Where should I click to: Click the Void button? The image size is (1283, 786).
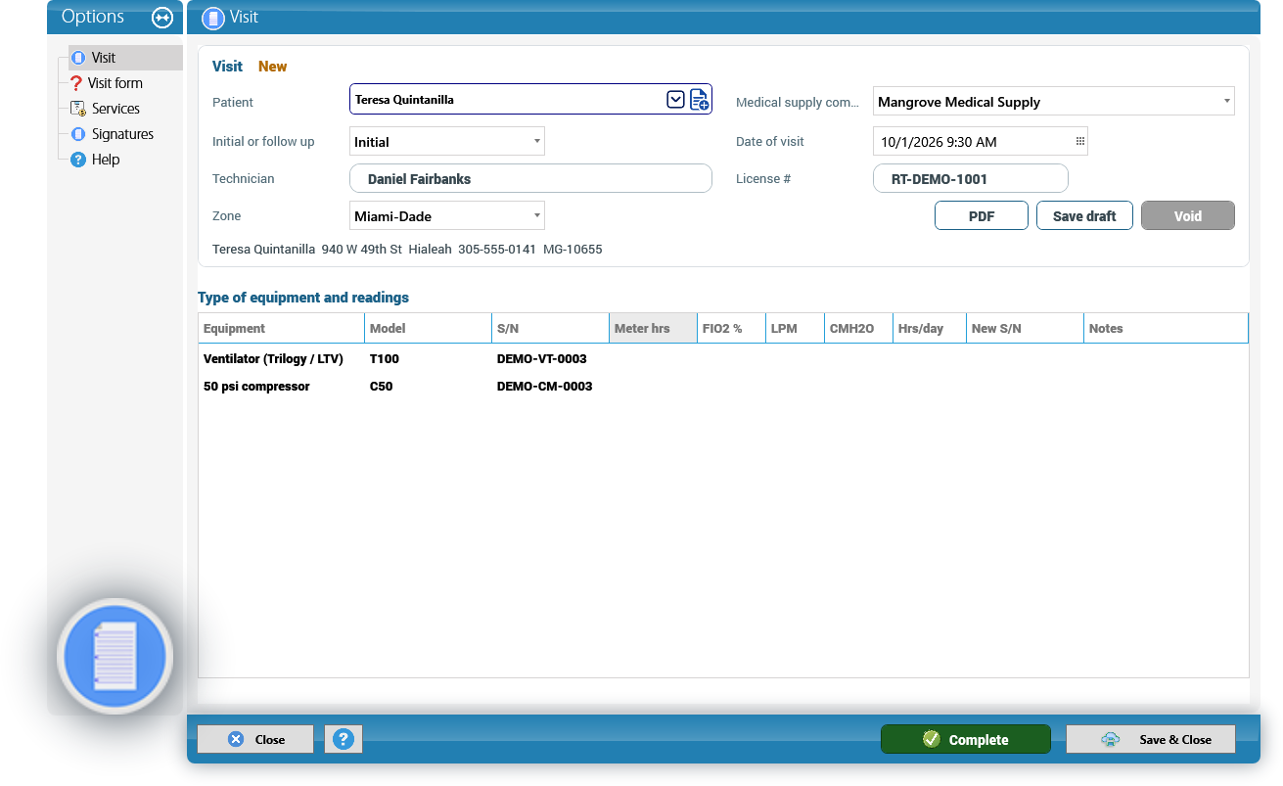(x=1188, y=215)
